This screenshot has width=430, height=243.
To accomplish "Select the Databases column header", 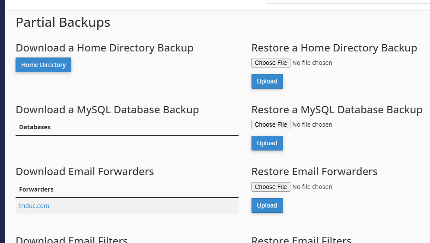I will tap(35, 127).
